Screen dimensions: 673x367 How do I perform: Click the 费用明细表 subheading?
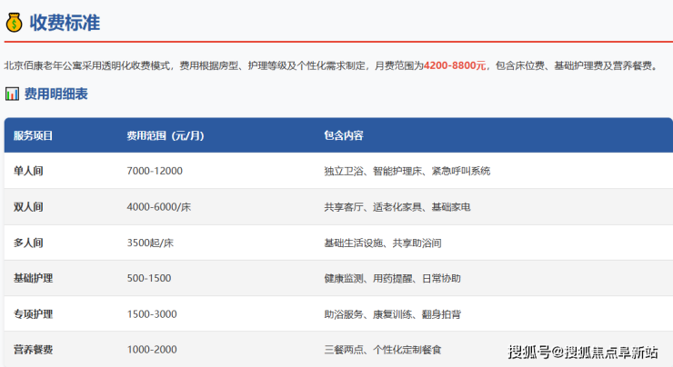55,94
